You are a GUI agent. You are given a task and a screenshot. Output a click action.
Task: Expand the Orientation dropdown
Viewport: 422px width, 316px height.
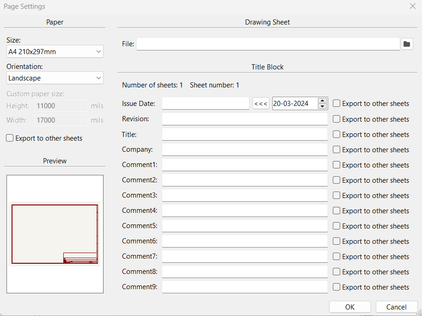click(x=55, y=78)
